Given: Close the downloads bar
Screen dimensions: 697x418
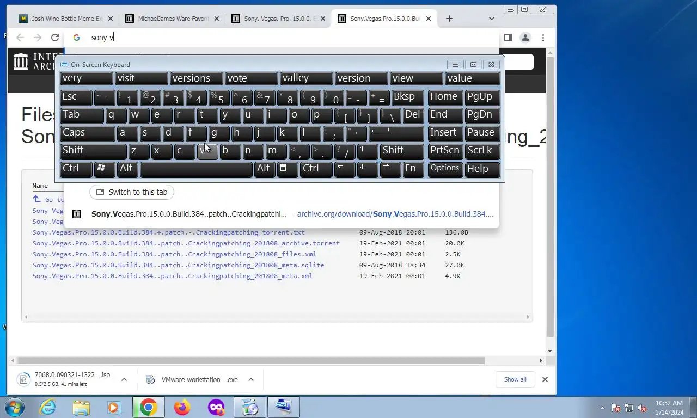Looking at the screenshot, I should click(545, 379).
